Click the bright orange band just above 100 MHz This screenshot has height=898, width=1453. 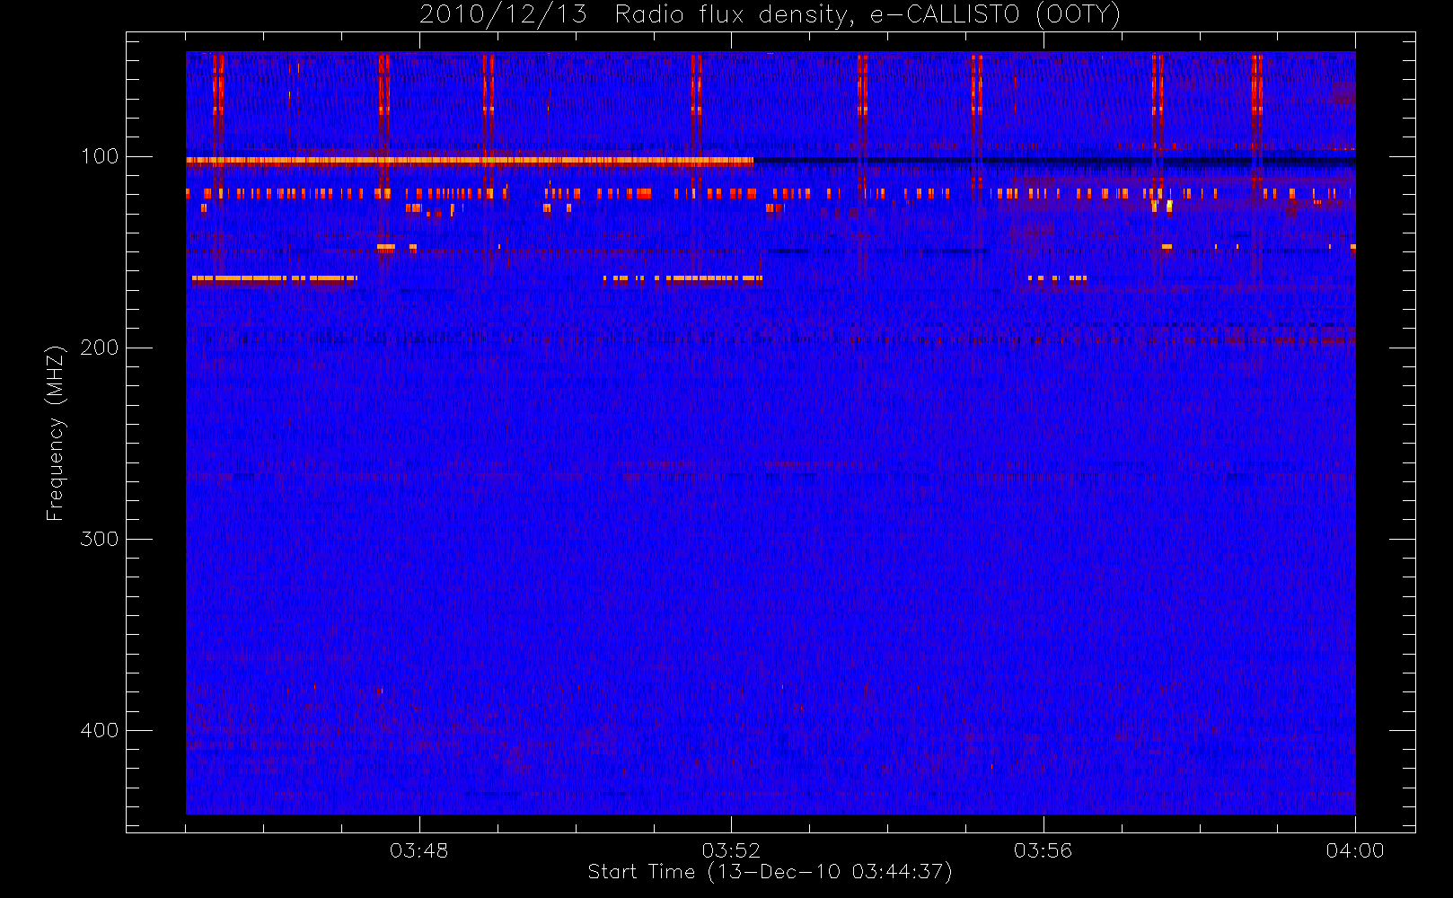(470, 161)
